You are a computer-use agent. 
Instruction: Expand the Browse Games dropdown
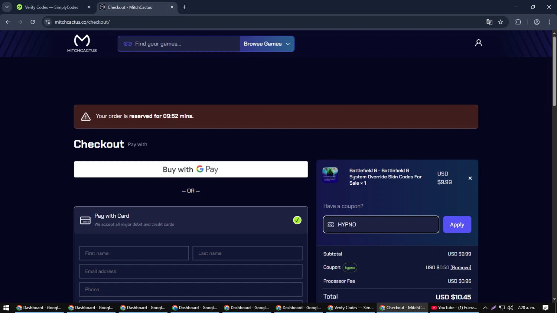(267, 44)
